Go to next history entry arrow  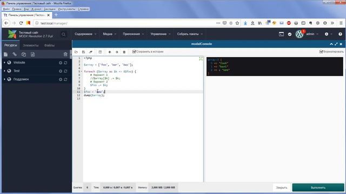[117, 52]
